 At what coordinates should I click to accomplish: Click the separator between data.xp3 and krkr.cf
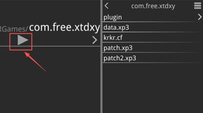pos(153,32)
